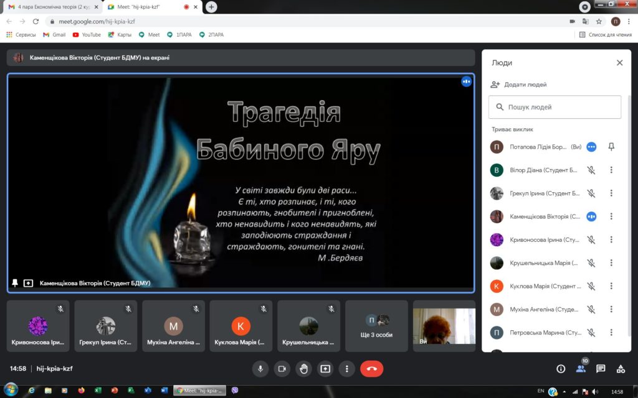Screen dimensions: 638x398
Task: Close the Люди side panel
Action: pyautogui.click(x=619, y=63)
